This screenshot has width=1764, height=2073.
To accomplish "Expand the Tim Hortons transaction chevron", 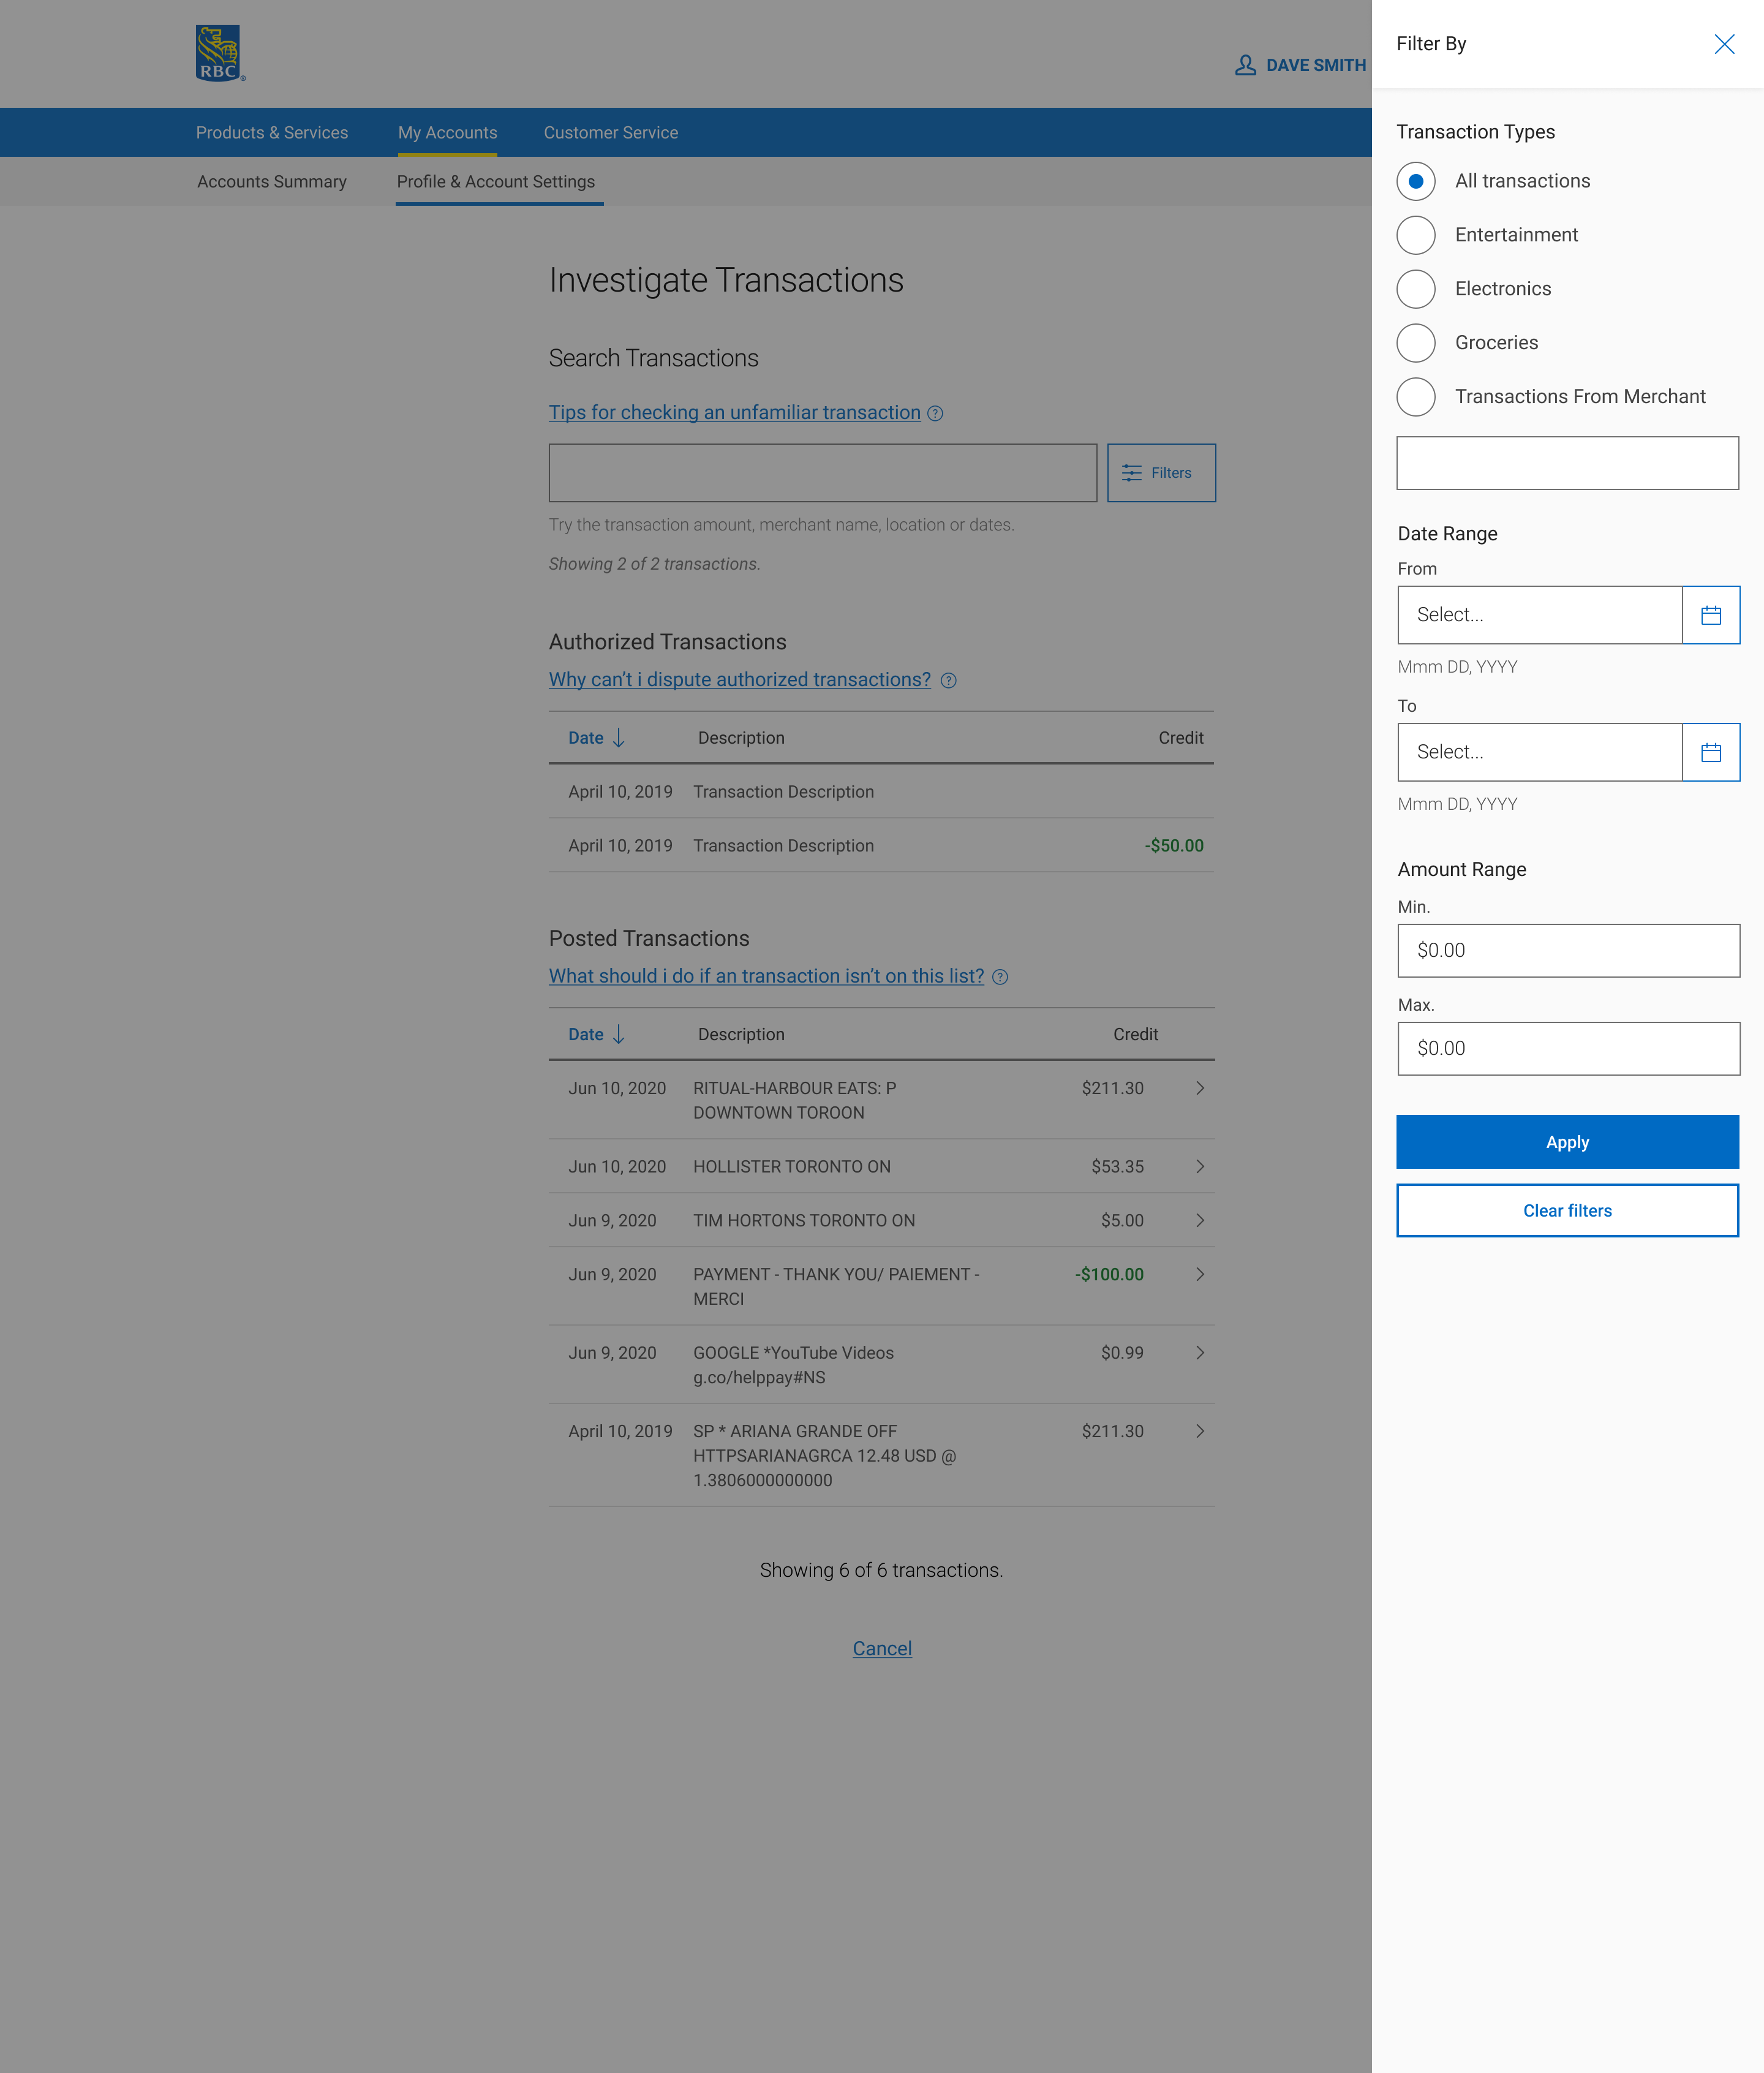I will click(1199, 1220).
